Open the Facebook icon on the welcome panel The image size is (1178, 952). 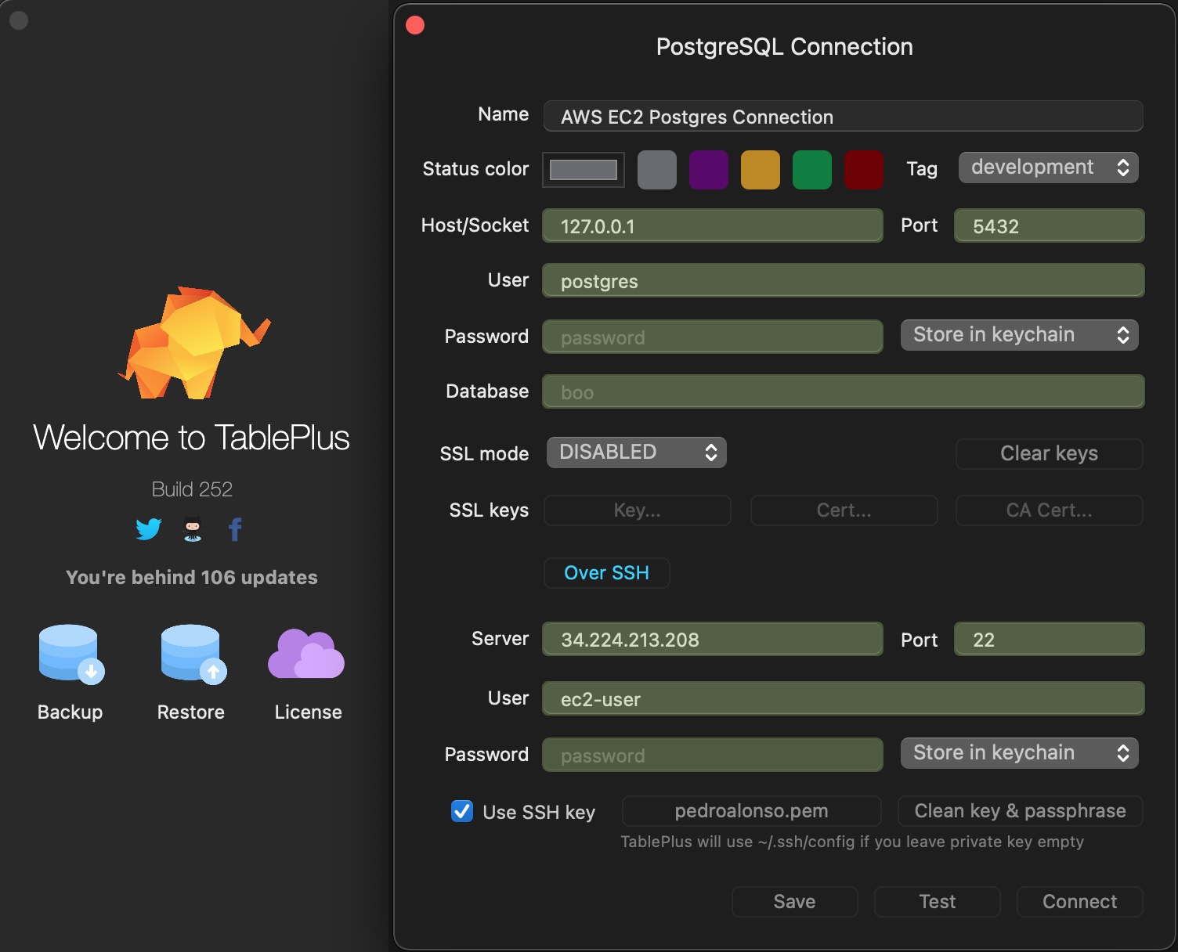[235, 529]
